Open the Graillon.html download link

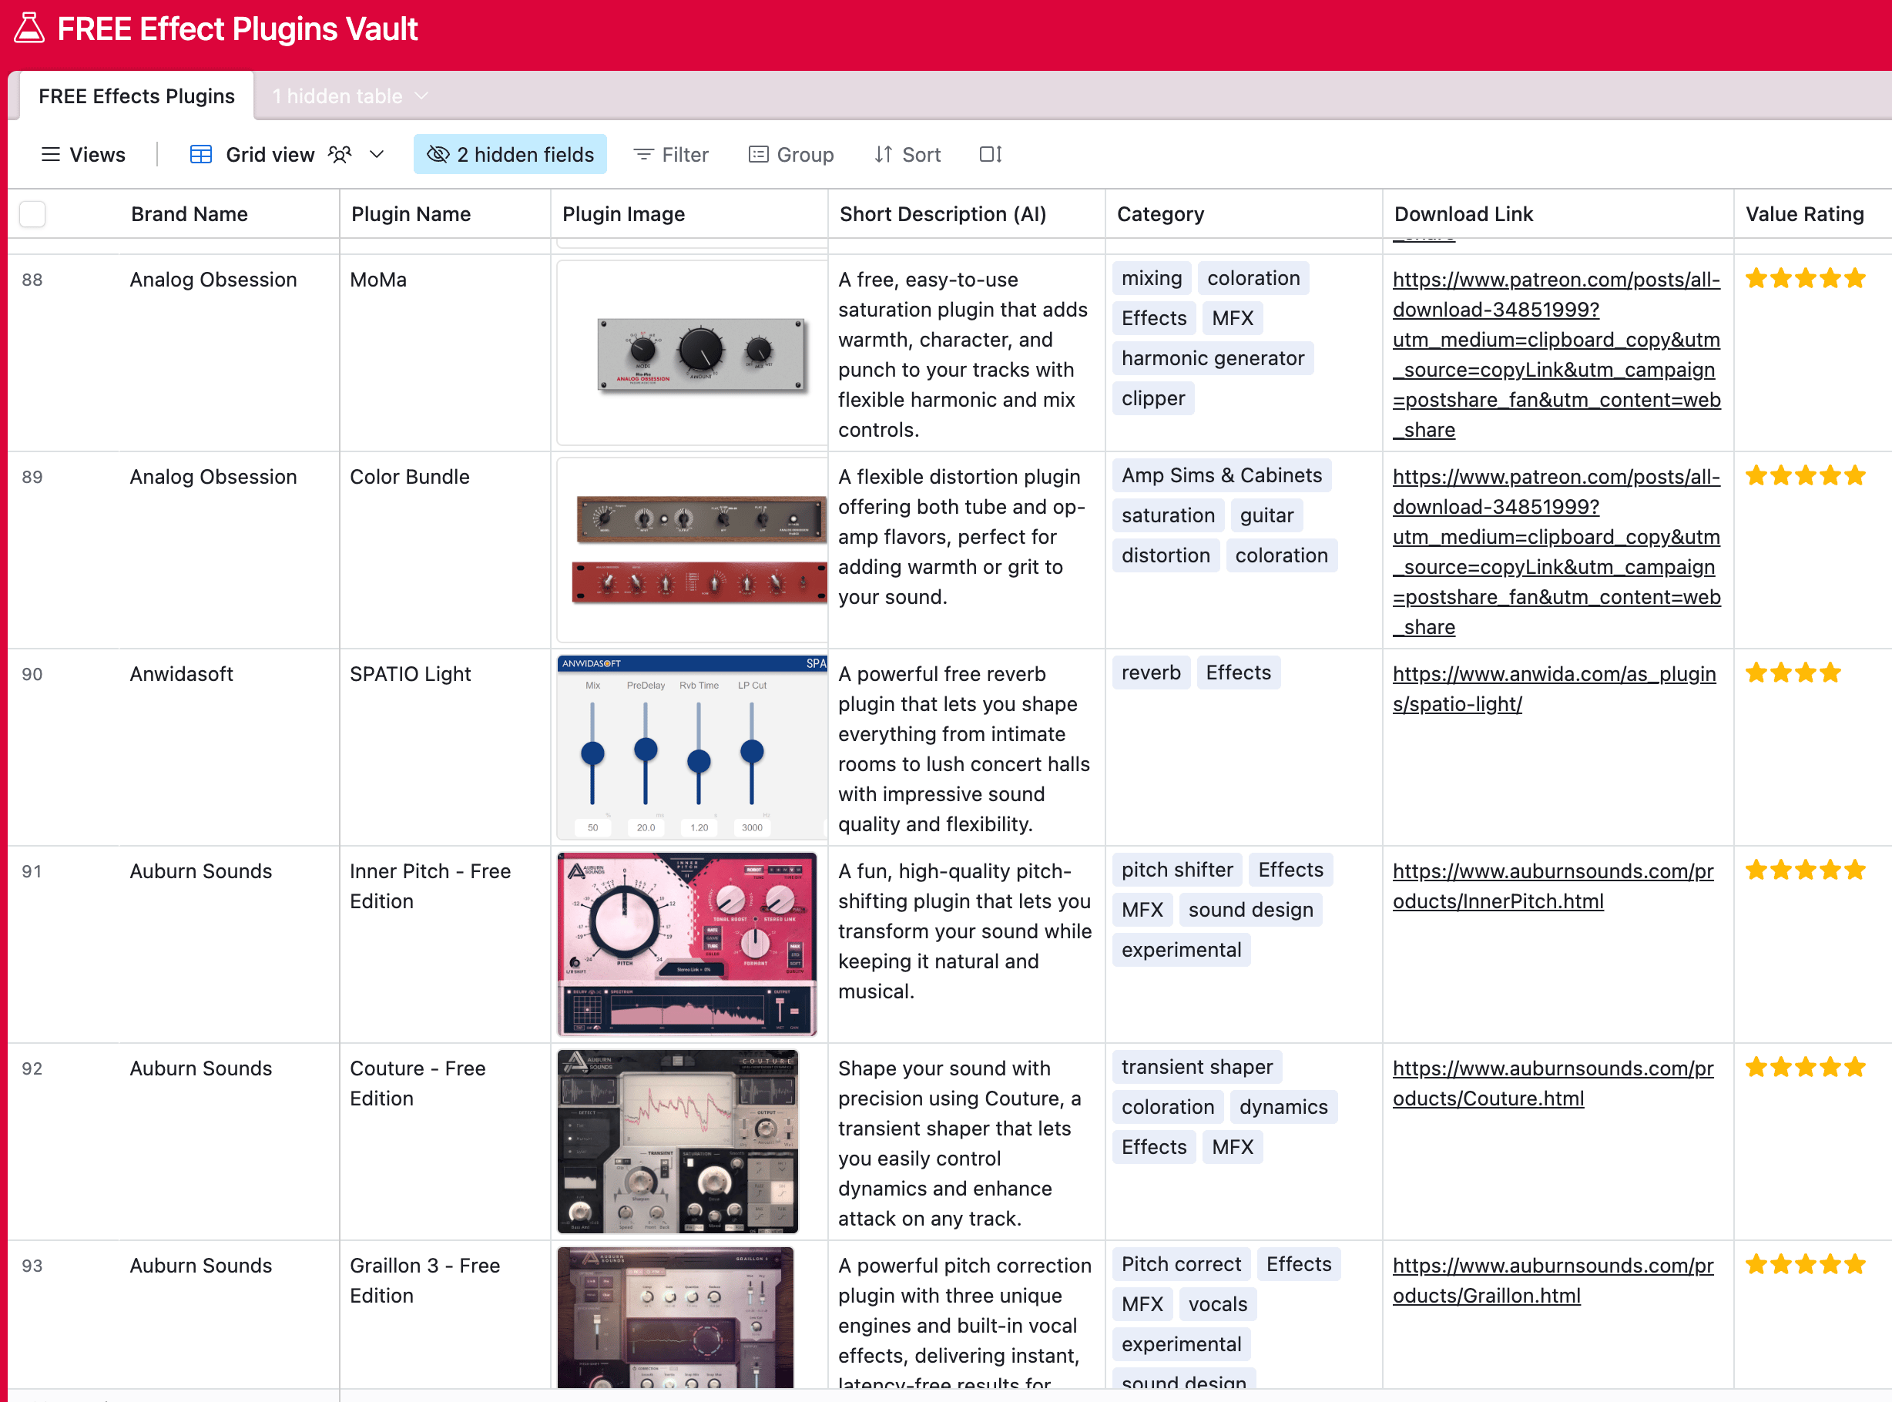[x=1552, y=1280]
